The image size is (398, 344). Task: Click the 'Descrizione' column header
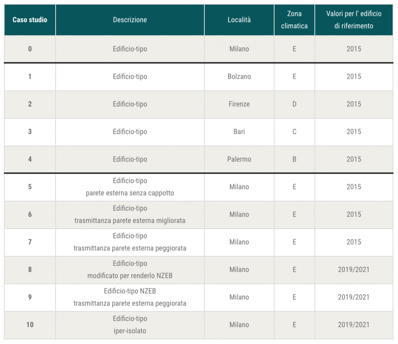pos(130,20)
